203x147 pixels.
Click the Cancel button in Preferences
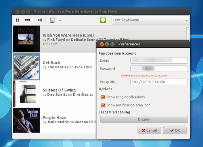149,130
